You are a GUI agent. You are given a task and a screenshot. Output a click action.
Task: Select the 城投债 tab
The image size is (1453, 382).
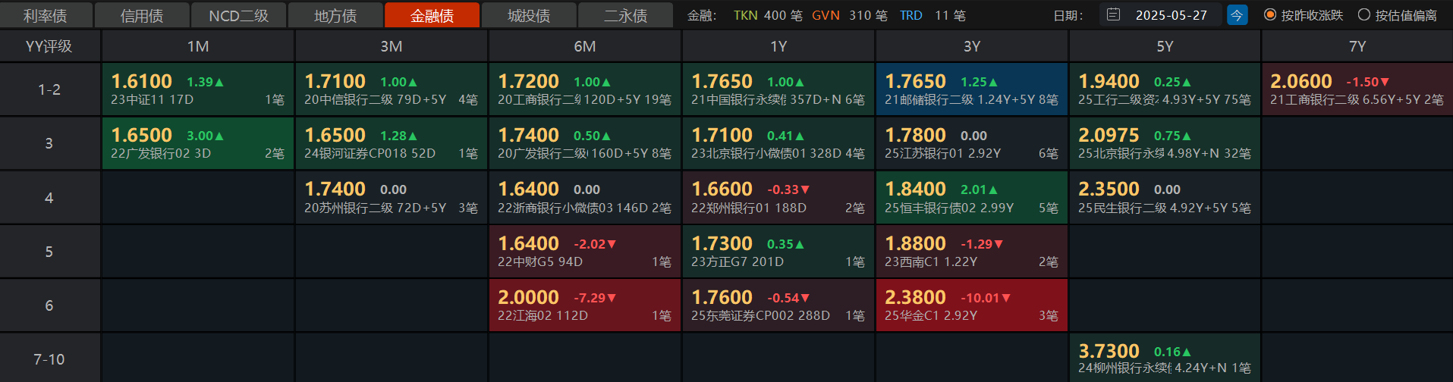point(529,15)
